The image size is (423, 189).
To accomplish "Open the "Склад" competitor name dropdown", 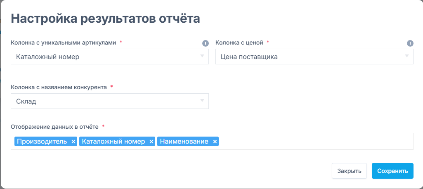I will click(109, 101).
